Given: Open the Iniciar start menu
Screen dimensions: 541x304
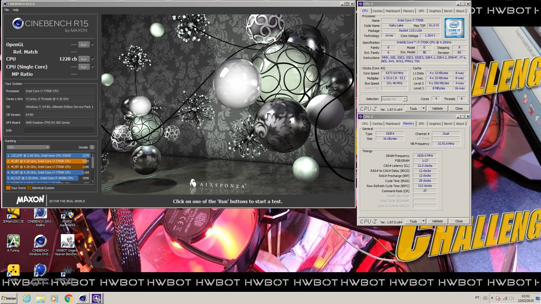Looking at the screenshot, I should (x=9, y=298).
